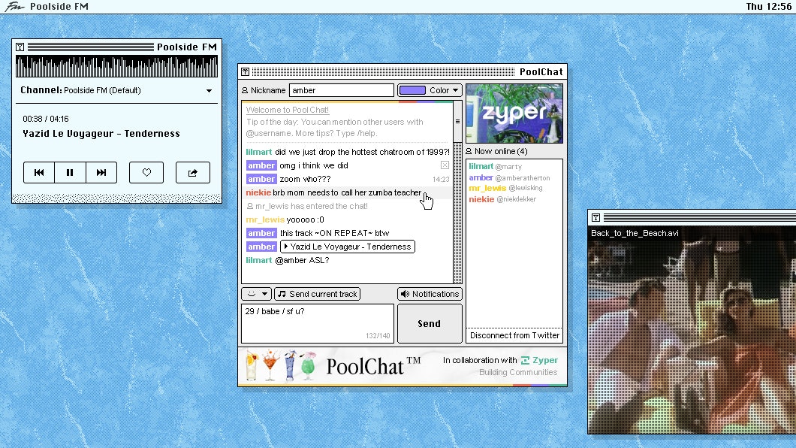Click the clock showing Thu 12:56
Viewport: 796px width, 448px height.
click(x=768, y=7)
